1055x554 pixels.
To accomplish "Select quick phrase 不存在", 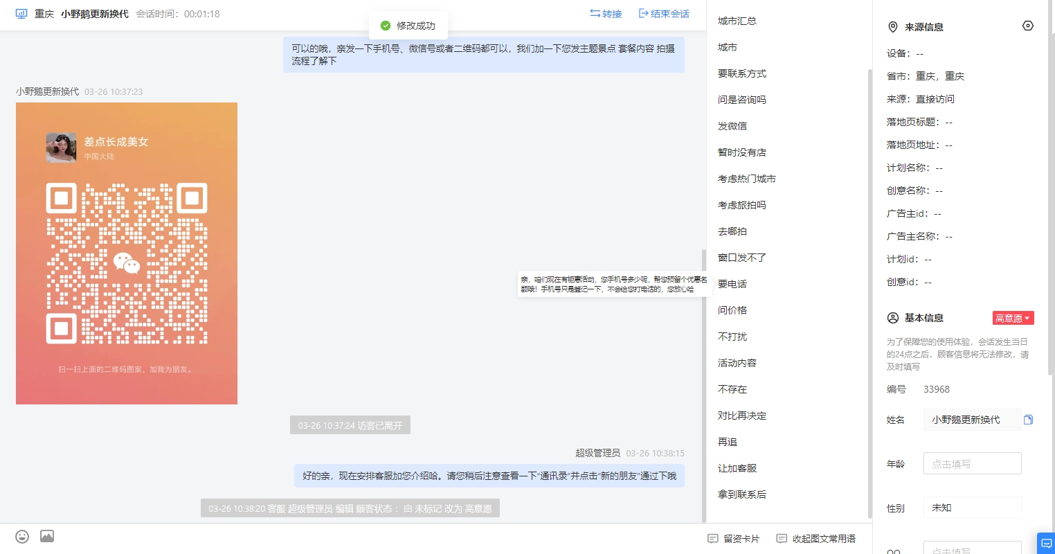I will click(732, 389).
